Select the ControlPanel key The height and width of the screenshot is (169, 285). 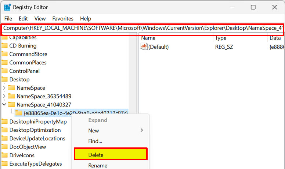click(x=24, y=71)
